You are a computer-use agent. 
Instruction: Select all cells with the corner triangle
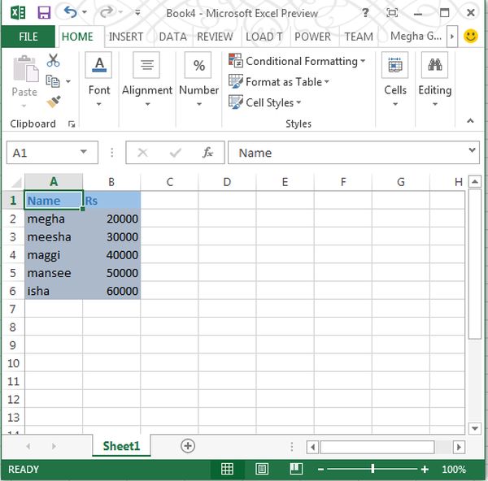[x=15, y=182]
